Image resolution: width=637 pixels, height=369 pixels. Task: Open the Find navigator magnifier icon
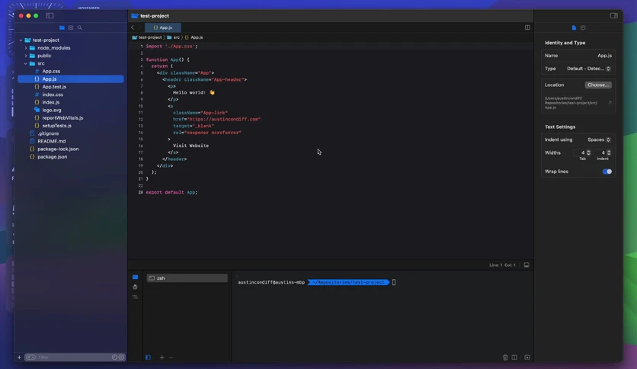click(x=79, y=27)
